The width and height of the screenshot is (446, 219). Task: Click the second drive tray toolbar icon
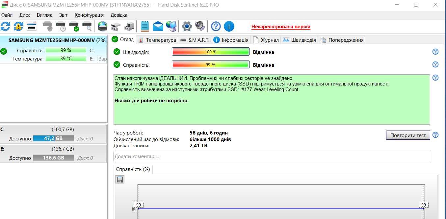pyautogui.click(x=129, y=26)
